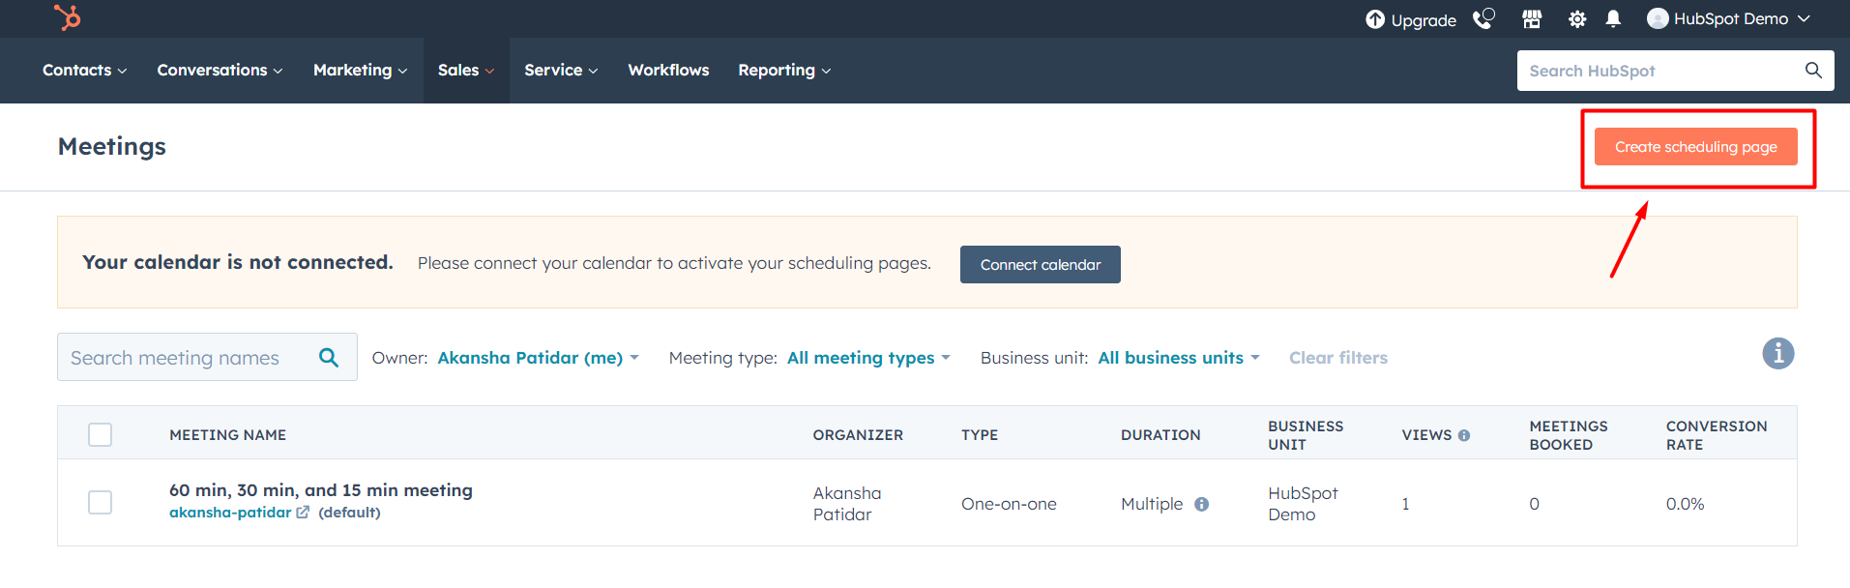Viewport: 1850px width, 588px height.
Task: Open the Owner filter dropdown
Action: click(538, 358)
